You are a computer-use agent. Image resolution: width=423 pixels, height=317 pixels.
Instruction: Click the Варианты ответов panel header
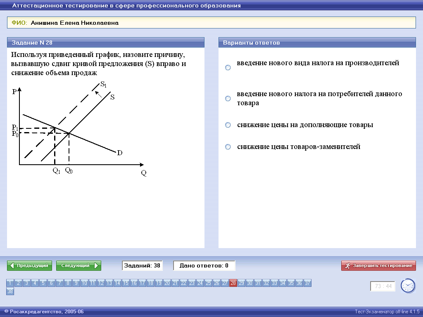point(317,43)
